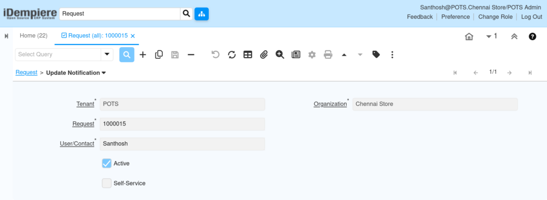The width and height of the screenshot is (547, 200).
Task: Go to previous record arrow
Action: pos(475,73)
